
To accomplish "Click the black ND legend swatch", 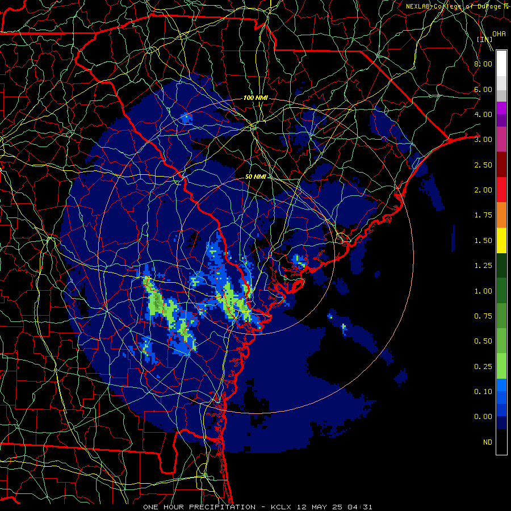I will 501,442.
